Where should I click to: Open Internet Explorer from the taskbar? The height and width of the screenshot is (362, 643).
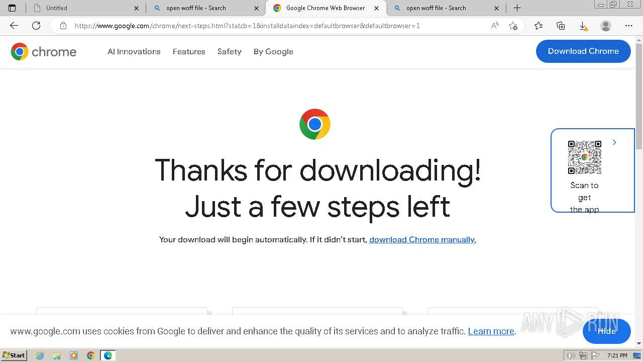click(x=40, y=355)
